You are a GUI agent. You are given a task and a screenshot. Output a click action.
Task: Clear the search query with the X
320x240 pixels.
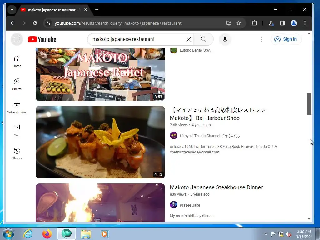pyautogui.click(x=188, y=39)
